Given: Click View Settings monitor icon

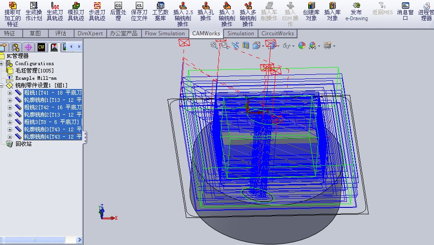Looking at the screenshot, I should (x=328, y=45).
